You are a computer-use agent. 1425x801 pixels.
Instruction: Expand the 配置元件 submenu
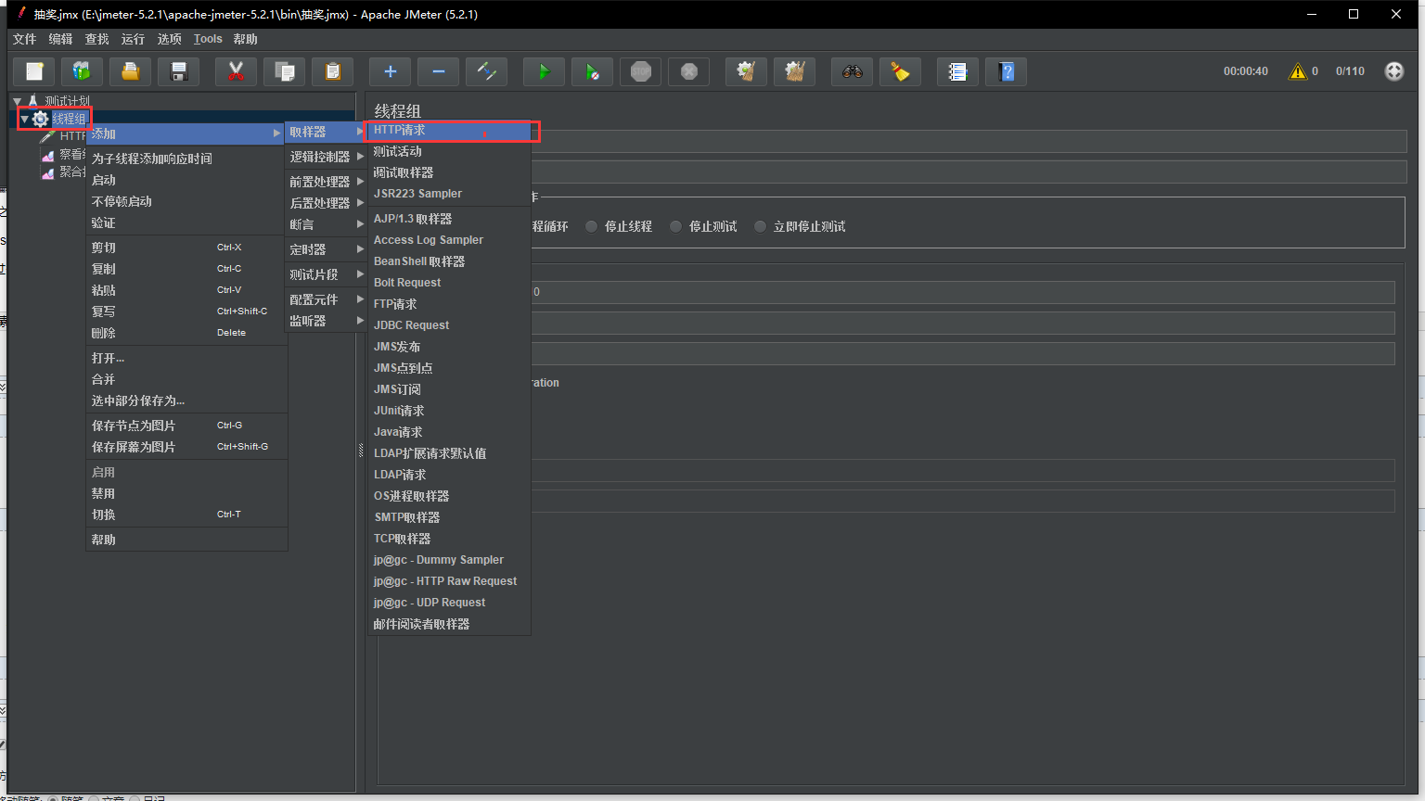[326, 299]
